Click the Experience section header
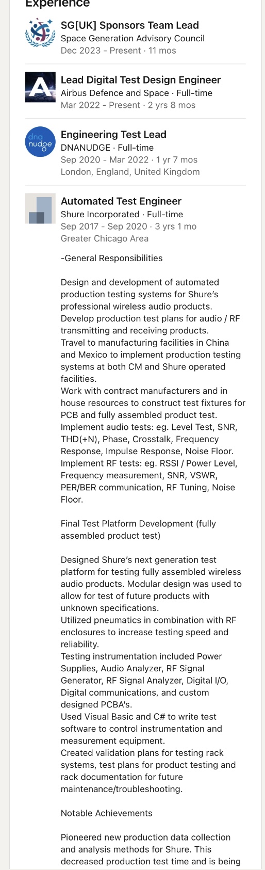Viewport: 265px width, 870px height. click(x=58, y=4)
